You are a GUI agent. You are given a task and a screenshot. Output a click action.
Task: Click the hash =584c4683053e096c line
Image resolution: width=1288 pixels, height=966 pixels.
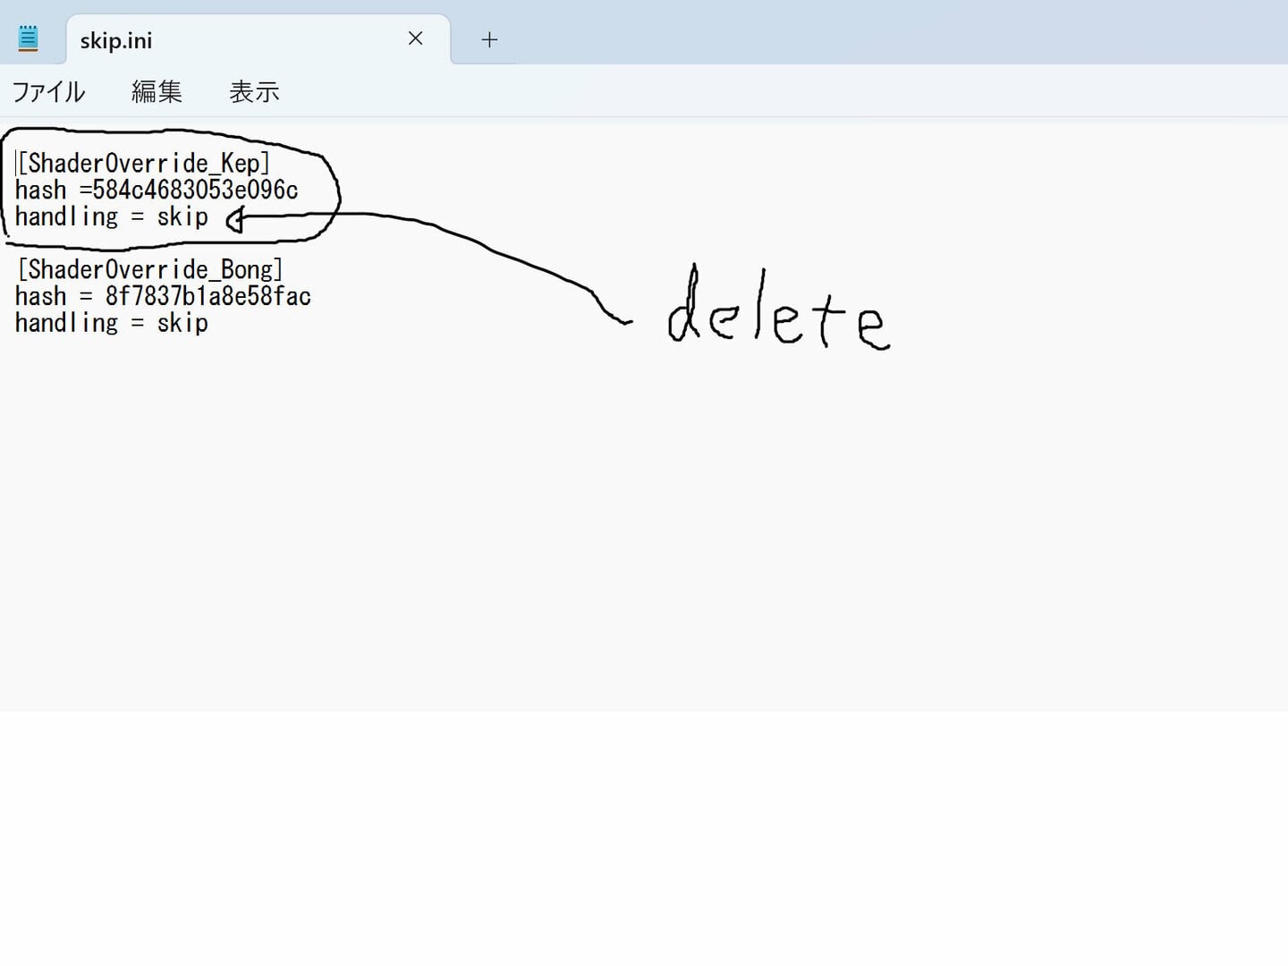[157, 190]
